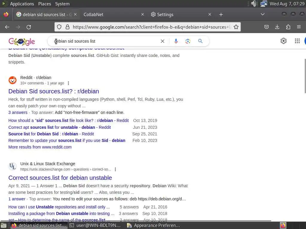
Task: Open 'Source list for Debian Sid' Reddit link
Action: [x=51, y=134]
